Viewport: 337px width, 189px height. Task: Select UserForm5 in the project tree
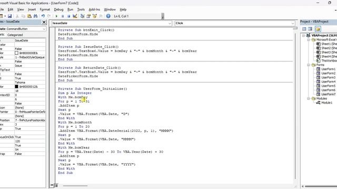tap(326, 86)
